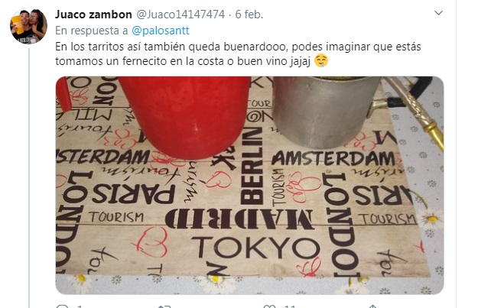The height and width of the screenshot is (308, 478).
Task: Like the tweet with the heart icon
Action: click(269, 306)
